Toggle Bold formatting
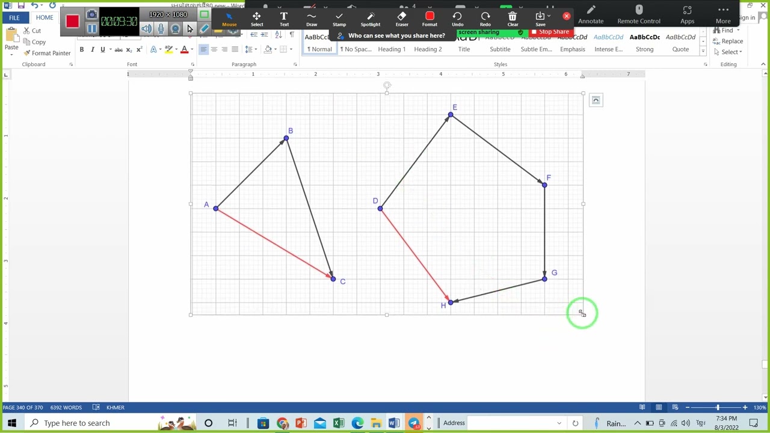The height and width of the screenshot is (433, 770). (x=82, y=49)
